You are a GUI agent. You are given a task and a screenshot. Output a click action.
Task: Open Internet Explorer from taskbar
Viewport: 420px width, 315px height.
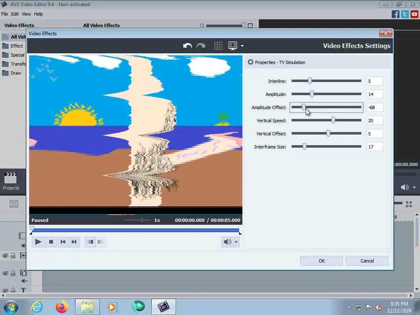(37, 307)
